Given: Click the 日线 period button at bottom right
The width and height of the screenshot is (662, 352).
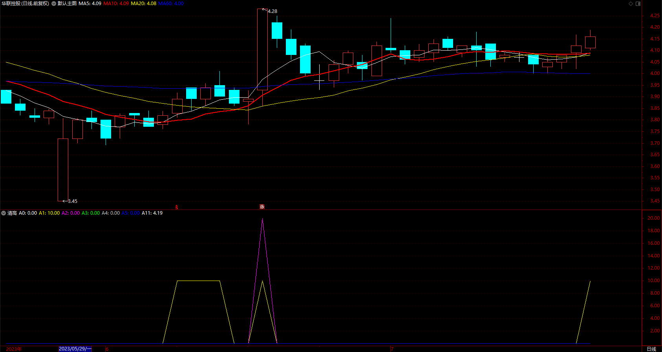Looking at the screenshot, I should coord(651,349).
